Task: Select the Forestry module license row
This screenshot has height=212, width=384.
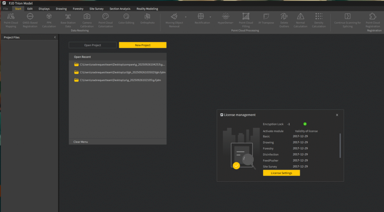Action: click(285, 148)
